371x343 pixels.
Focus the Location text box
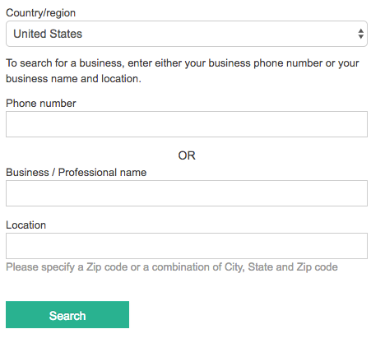187,246
